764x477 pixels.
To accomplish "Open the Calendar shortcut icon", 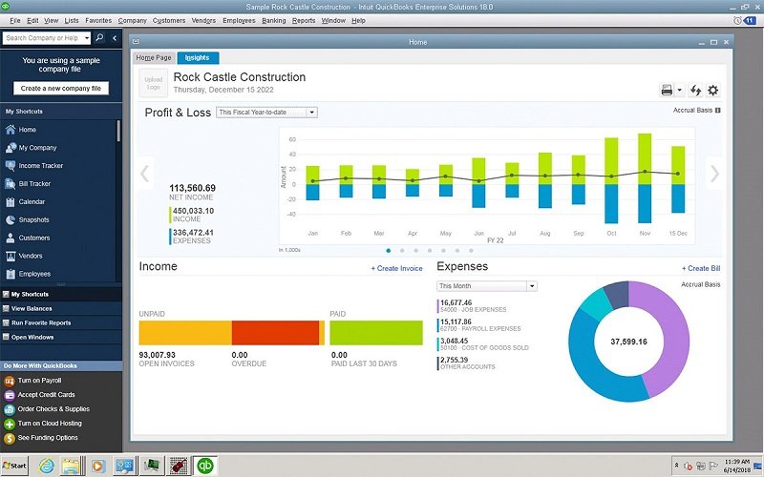I will pyautogui.click(x=11, y=202).
